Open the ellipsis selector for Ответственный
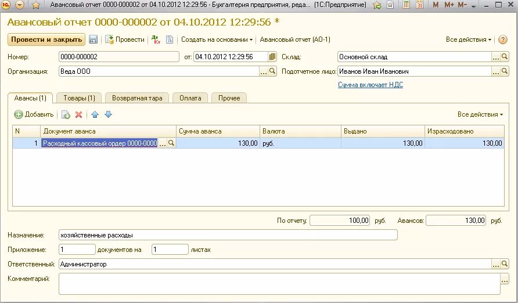The width and height of the screenshot is (518, 303). (495, 264)
